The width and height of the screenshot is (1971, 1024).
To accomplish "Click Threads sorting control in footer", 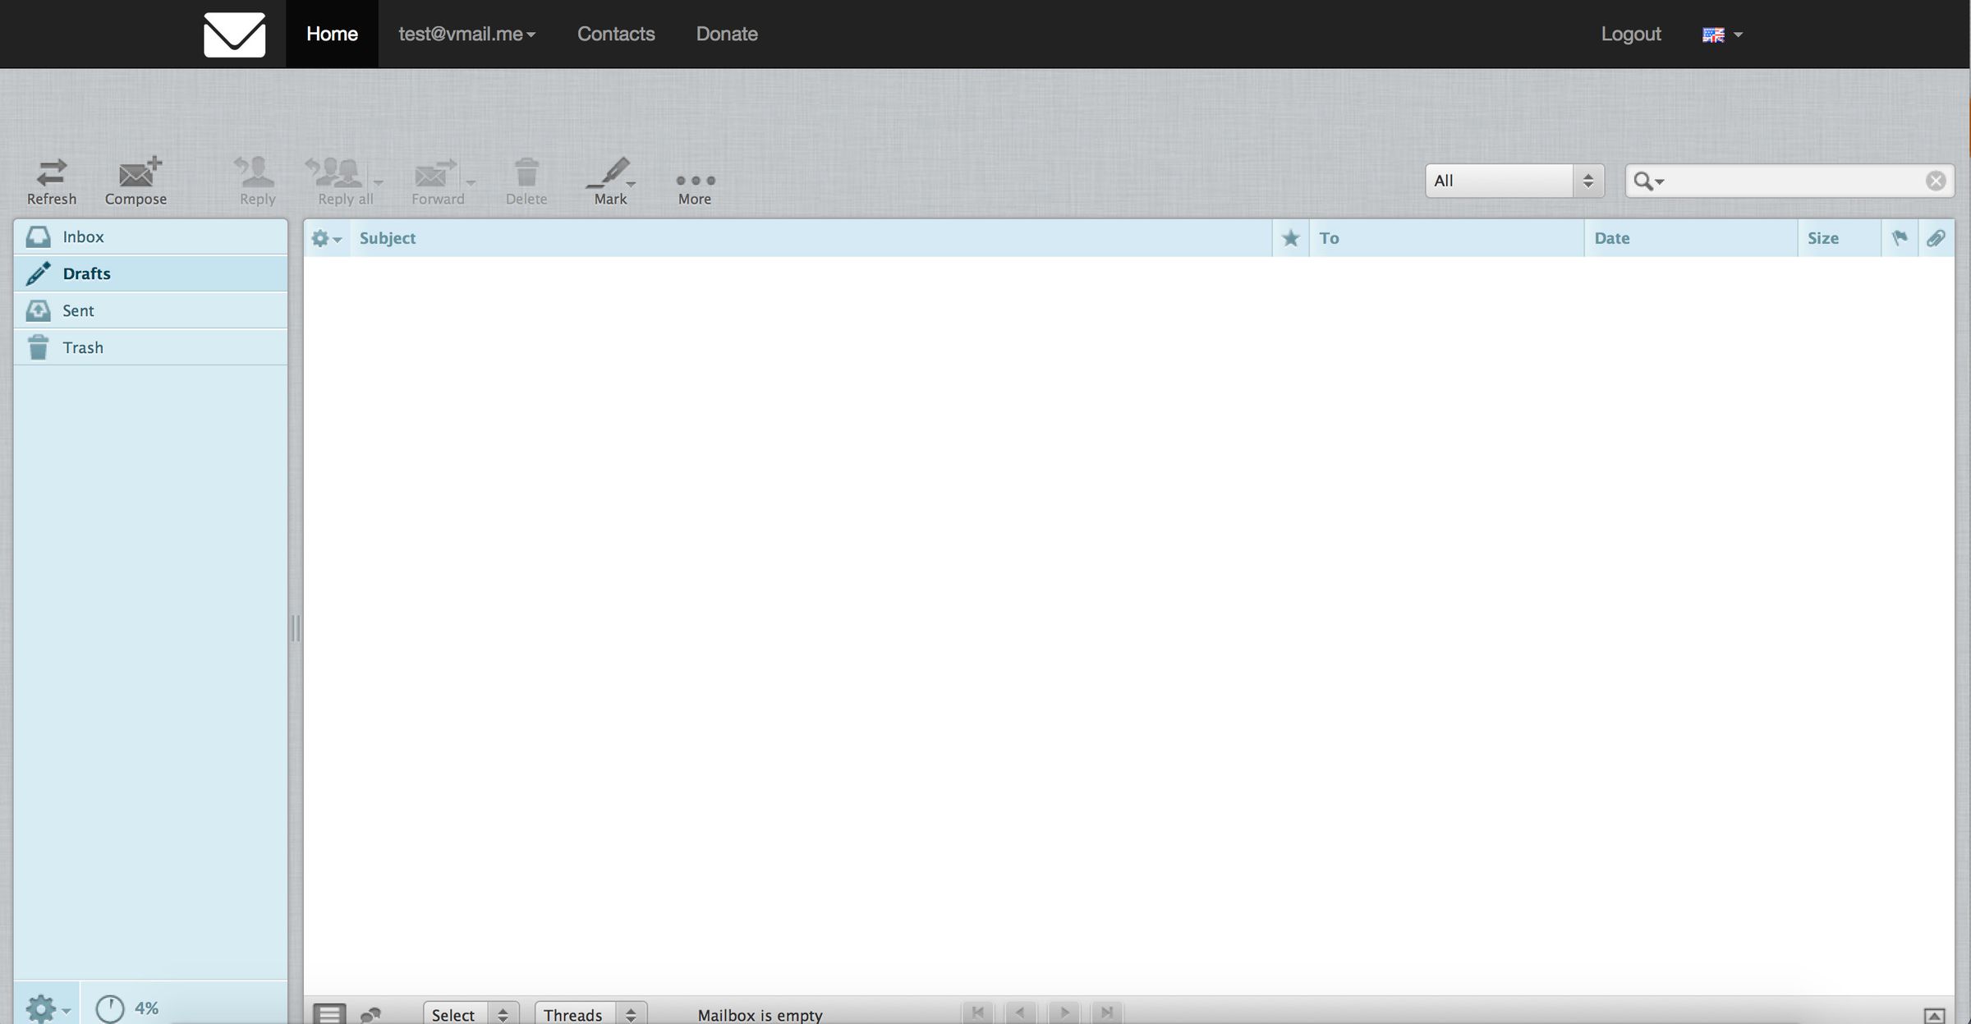I will click(588, 1013).
